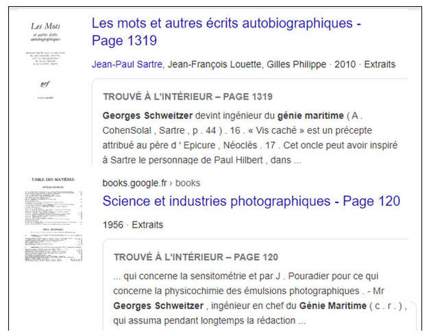
Task: Click the books.google.fr › books breadcrumb
Action: tap(151, 183)
